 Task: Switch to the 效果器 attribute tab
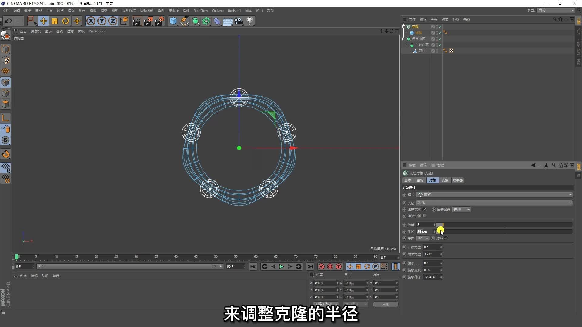click(x=457, y=180)
